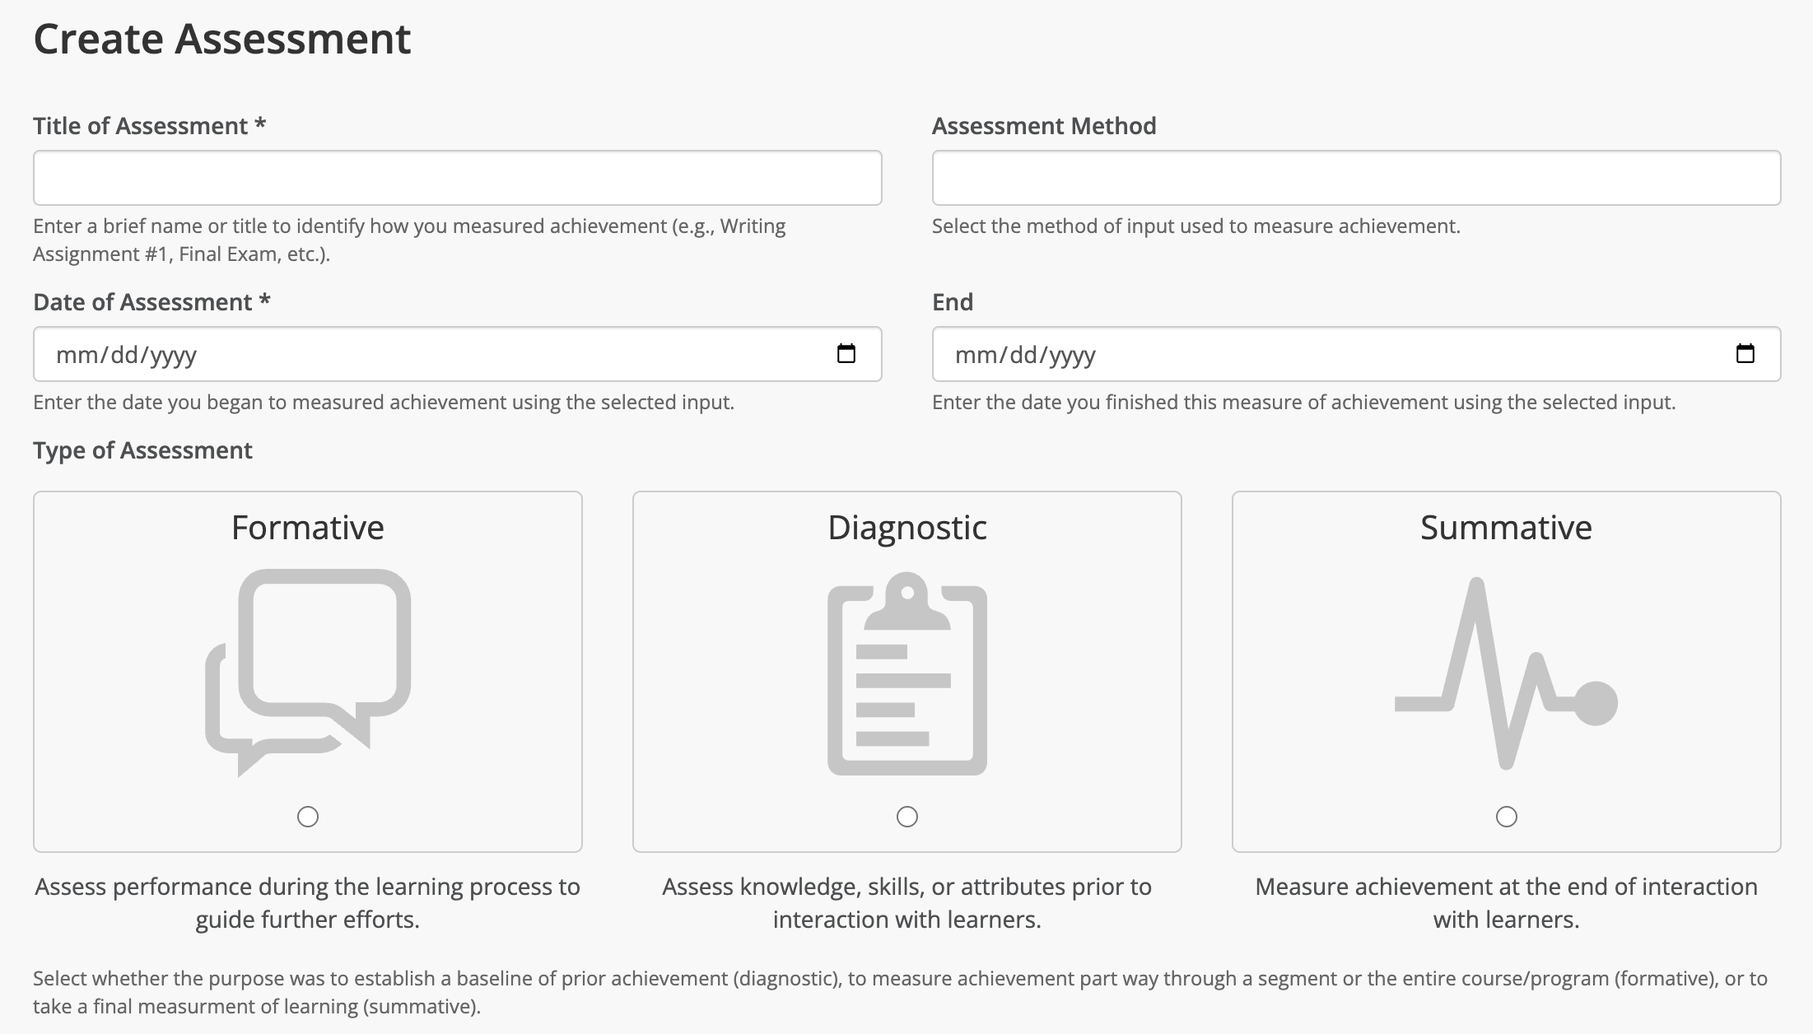Click the Title of Assessment input field
The width and height of the screenshot is (1813, 1034).
point(457,178)
